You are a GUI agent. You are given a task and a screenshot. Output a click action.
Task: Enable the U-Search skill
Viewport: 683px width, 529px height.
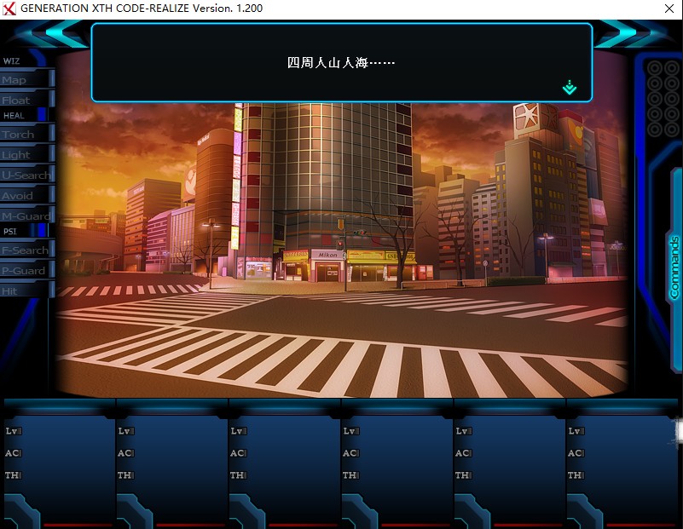point(26,175)
